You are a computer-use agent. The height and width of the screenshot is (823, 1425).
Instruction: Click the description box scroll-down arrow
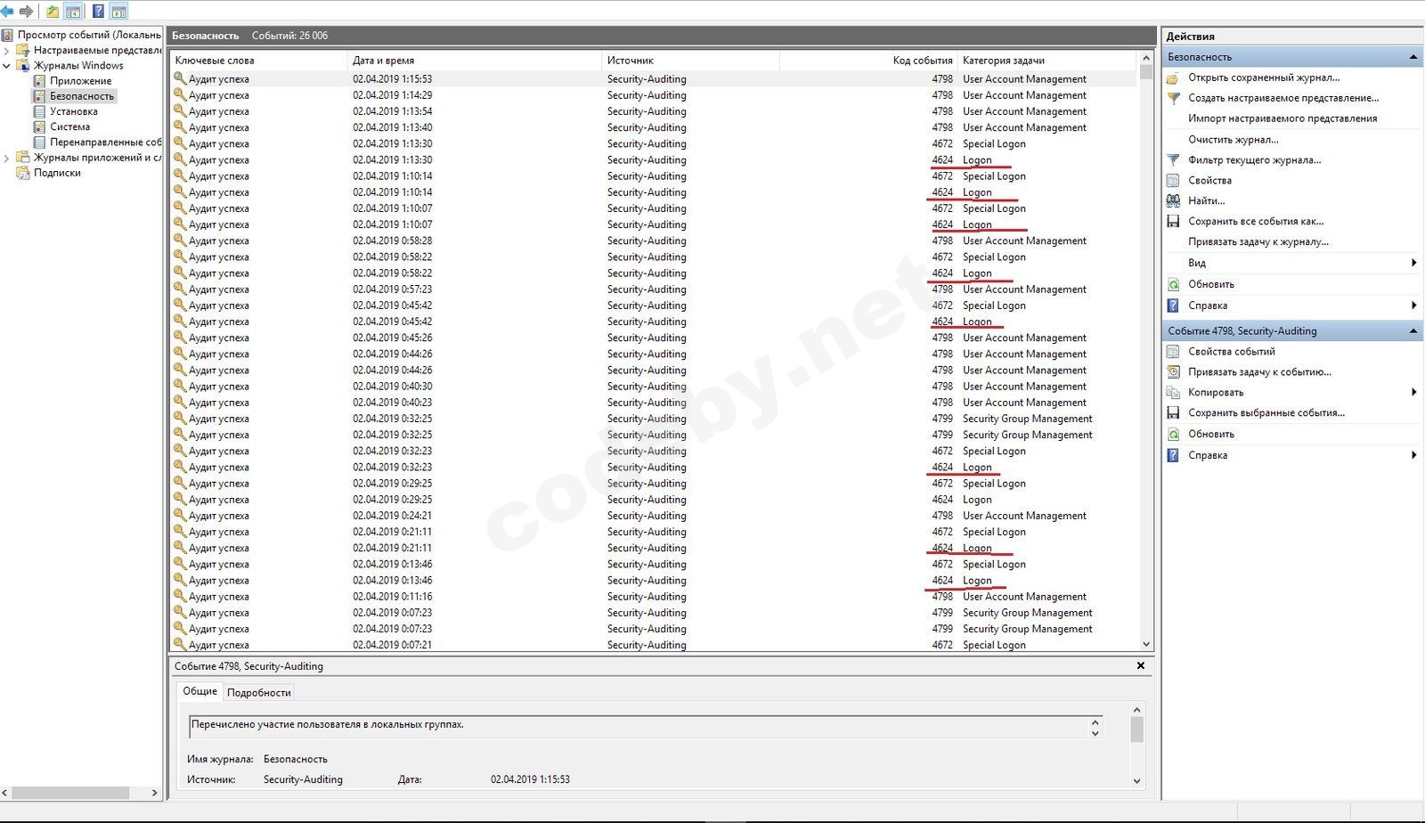click(x=1095, y=732)
